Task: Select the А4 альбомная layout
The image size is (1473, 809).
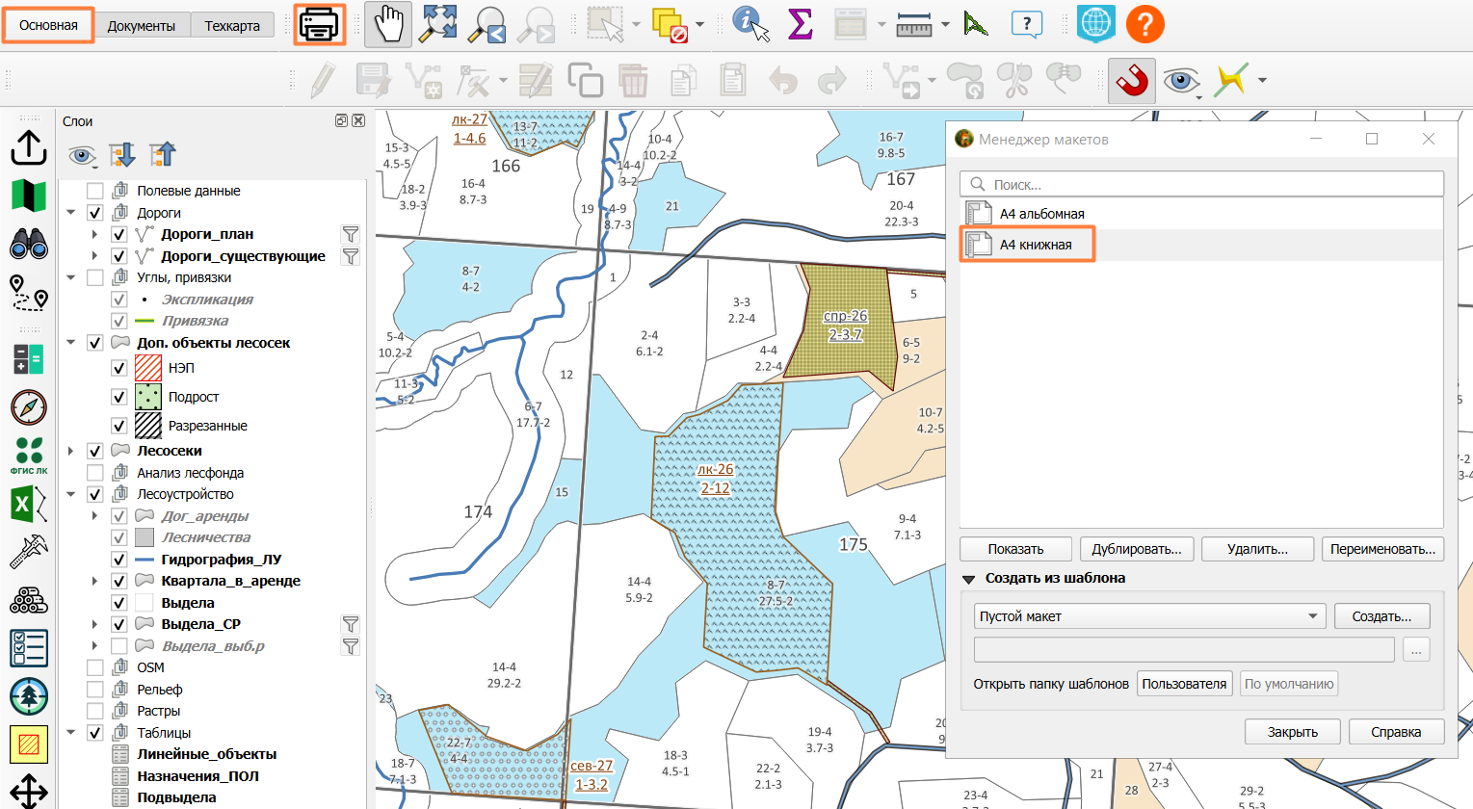Action: [x=1201, y=214]
